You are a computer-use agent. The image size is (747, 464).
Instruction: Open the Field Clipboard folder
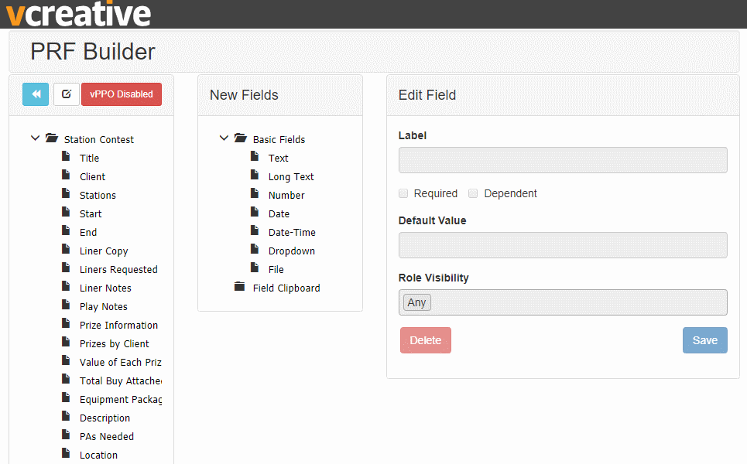pyautogui.click(x=286, y=288)
